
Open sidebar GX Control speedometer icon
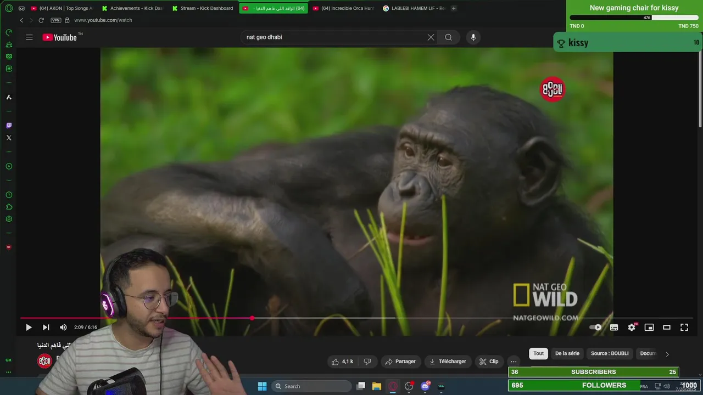tap(9, 32)
